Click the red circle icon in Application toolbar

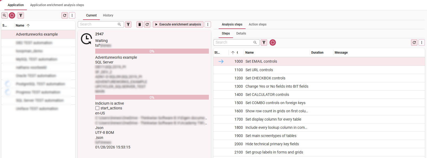coord(12,15)
